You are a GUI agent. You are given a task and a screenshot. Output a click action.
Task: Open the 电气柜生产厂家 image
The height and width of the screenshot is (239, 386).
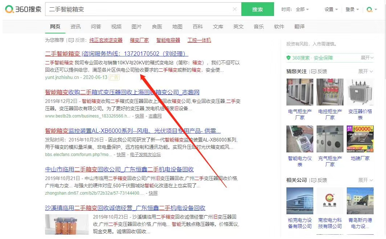[300, 92]
